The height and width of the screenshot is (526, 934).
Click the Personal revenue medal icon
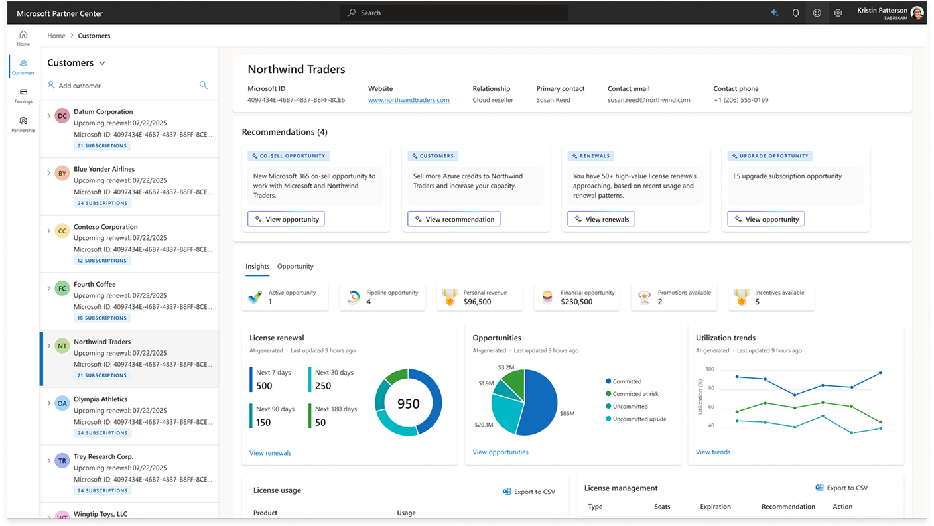click(x=450, y=297)
